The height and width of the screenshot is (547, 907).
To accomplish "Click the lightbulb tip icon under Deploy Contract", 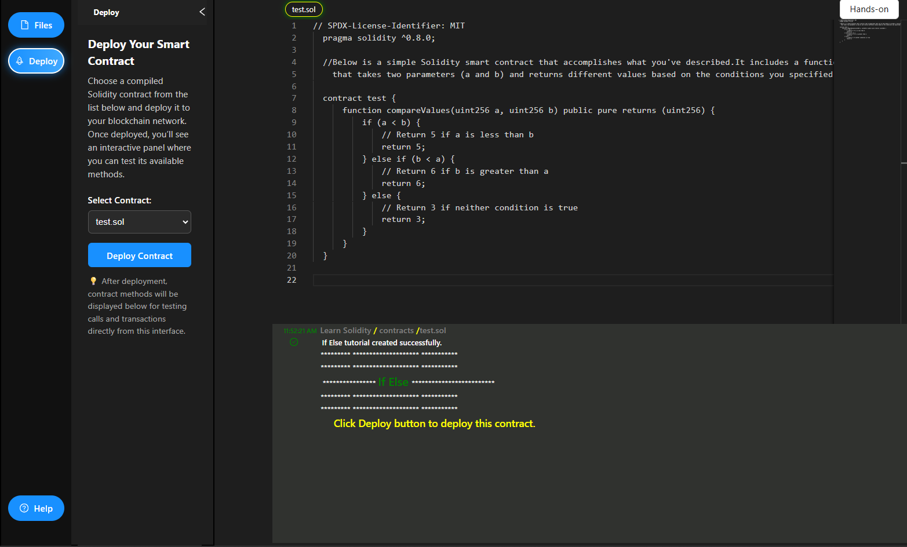I will pyautogui.click(x=93, y=281).
